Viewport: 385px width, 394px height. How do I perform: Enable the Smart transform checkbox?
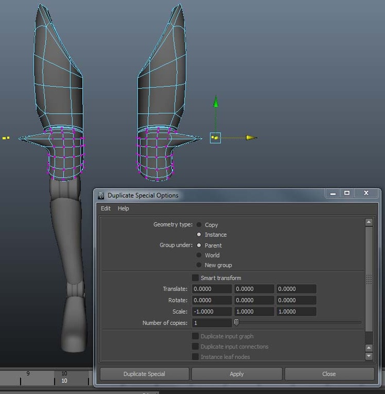[x=196, y=278]
